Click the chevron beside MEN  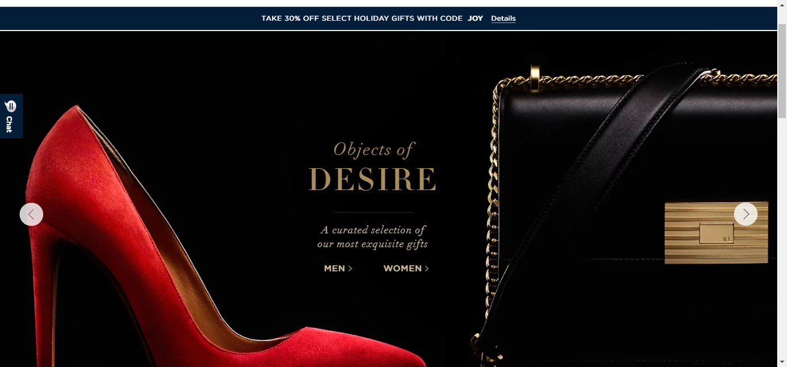tap(350, 268)
